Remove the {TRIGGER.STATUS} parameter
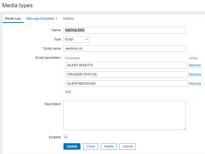The height and width of the screenshot is (154, 205). 194,74
